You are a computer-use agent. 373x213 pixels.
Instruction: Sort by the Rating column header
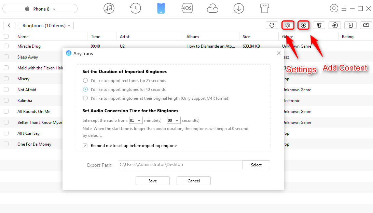[347, 37]
